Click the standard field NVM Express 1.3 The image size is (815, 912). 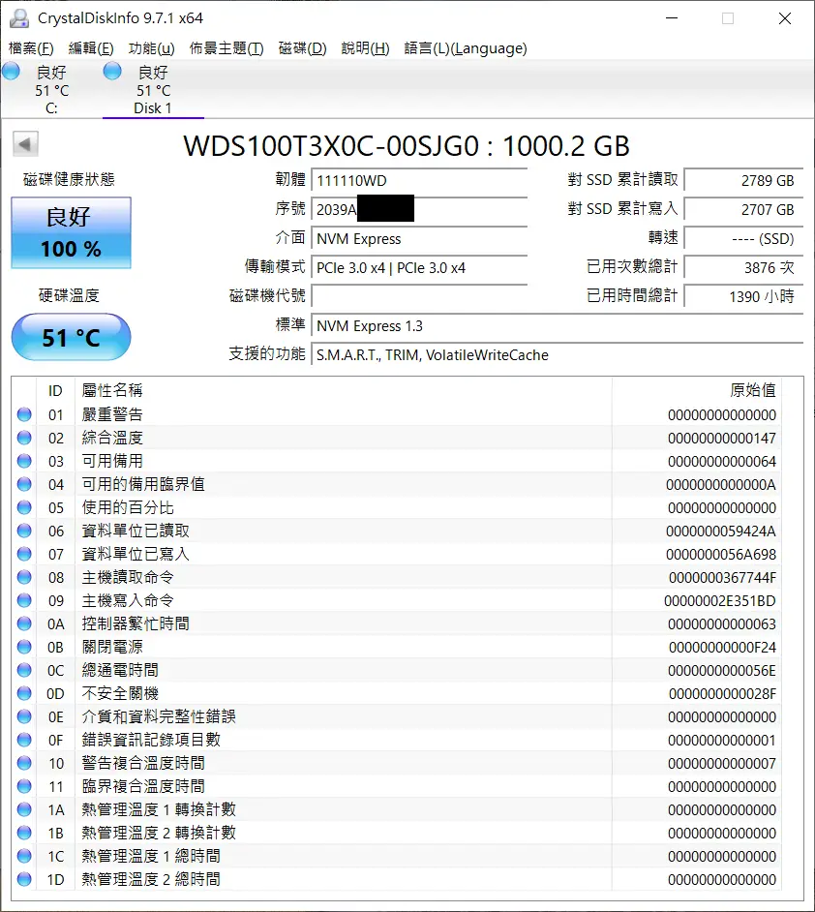point(557,325)
